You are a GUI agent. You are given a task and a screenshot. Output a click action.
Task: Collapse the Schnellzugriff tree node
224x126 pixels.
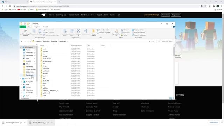(21, 47)
